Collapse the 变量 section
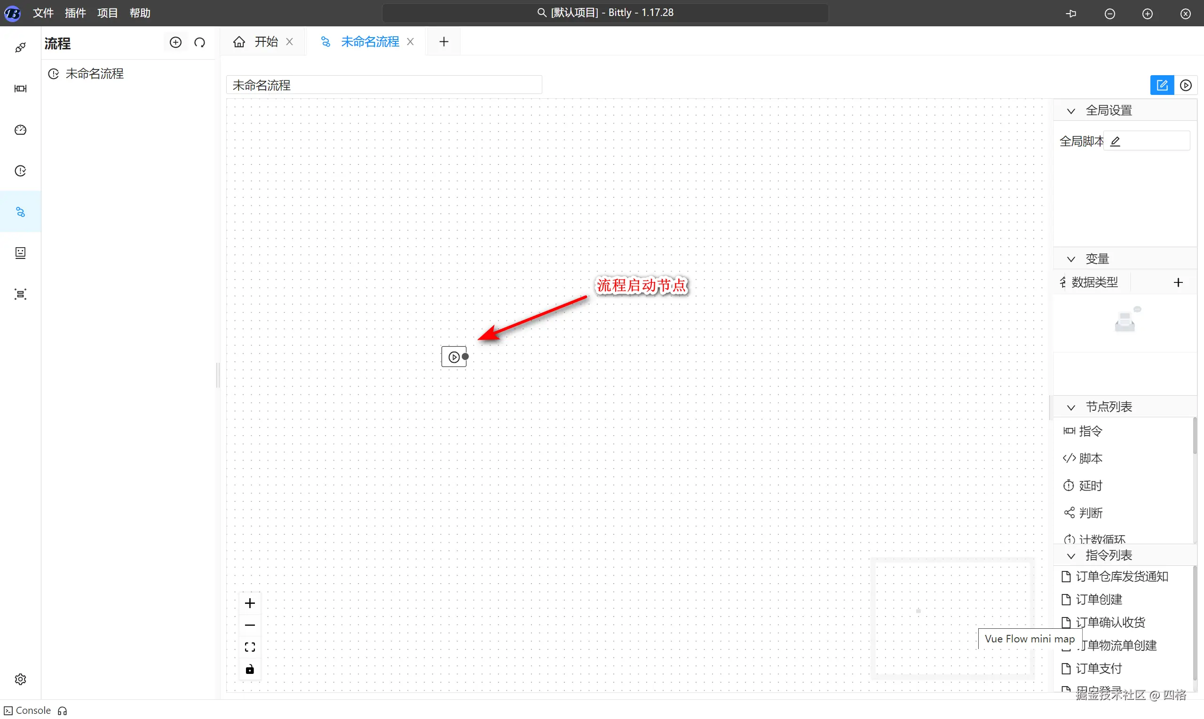Viewport: 1204px width, 719px height. pos(1071,259)
